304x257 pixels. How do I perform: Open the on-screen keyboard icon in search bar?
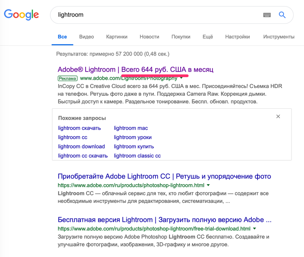[x=267, y=15]
